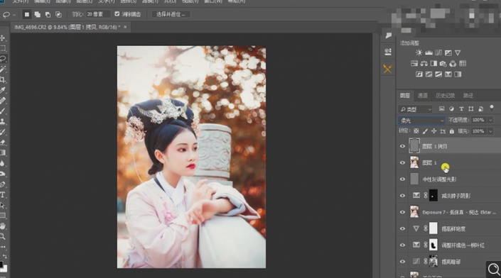The image size is (501, 278).
Task: Select the Crop tool in toolbar
Action: 3,79
